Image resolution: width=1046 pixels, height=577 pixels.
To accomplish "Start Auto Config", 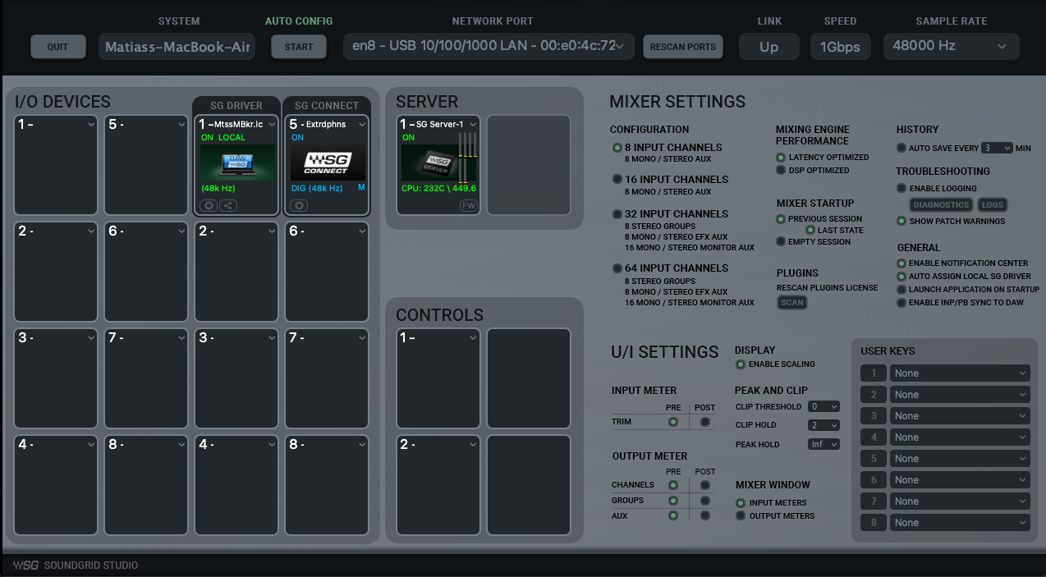I will [x=299, y=47].
